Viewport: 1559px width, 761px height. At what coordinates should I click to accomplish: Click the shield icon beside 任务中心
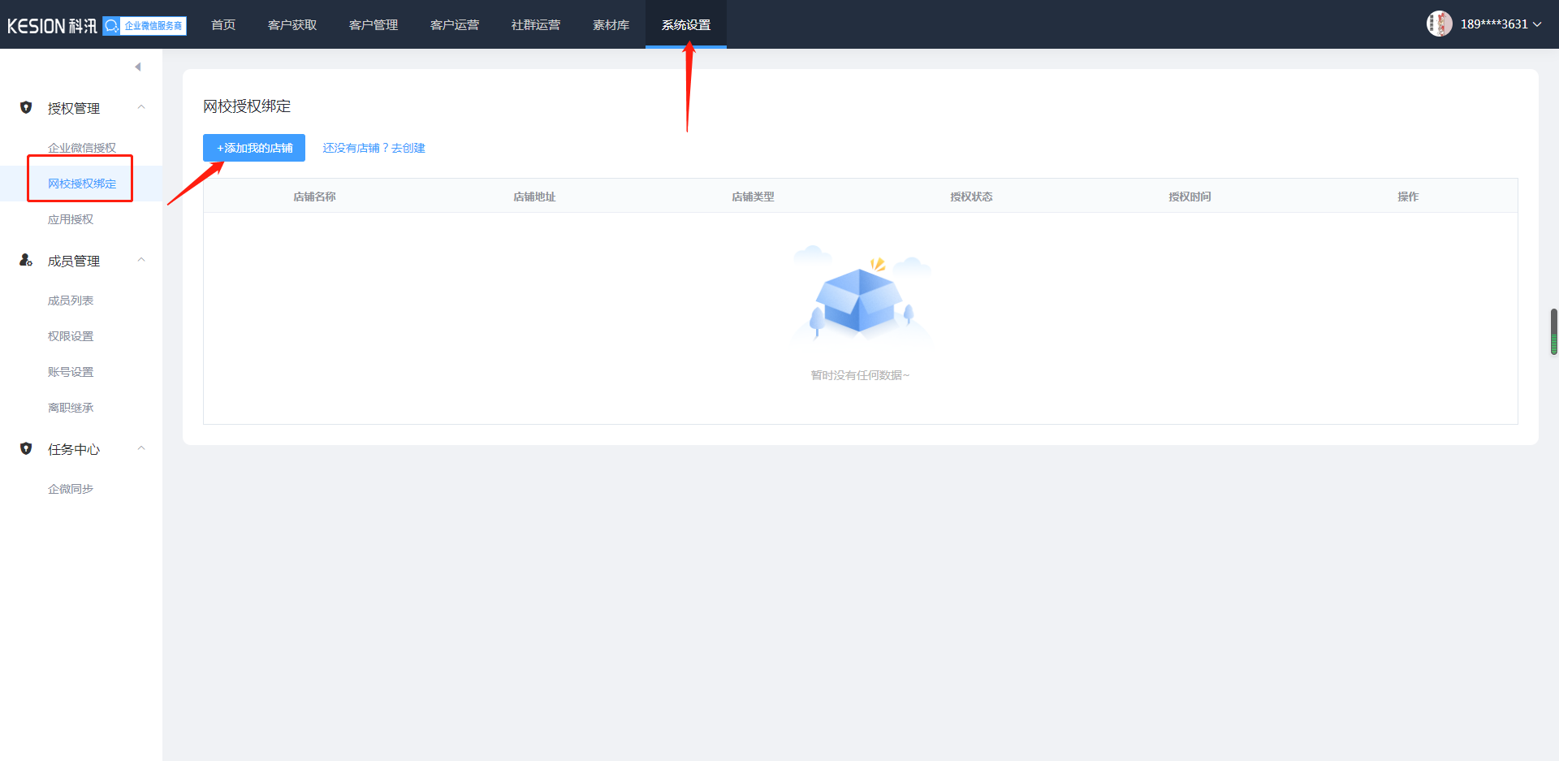tap(26, 448)
